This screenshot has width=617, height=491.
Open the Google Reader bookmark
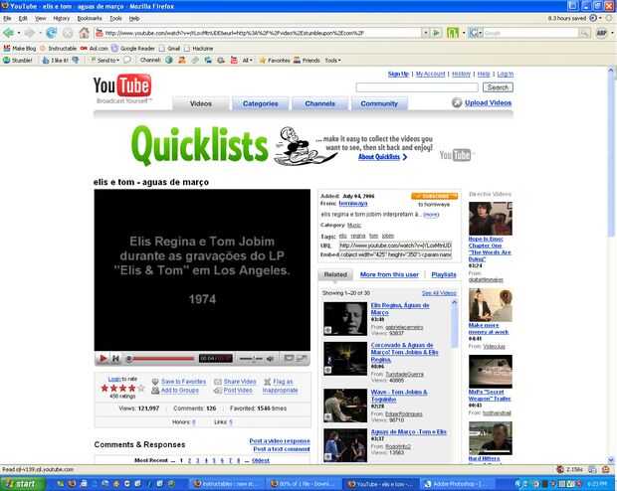133,49
